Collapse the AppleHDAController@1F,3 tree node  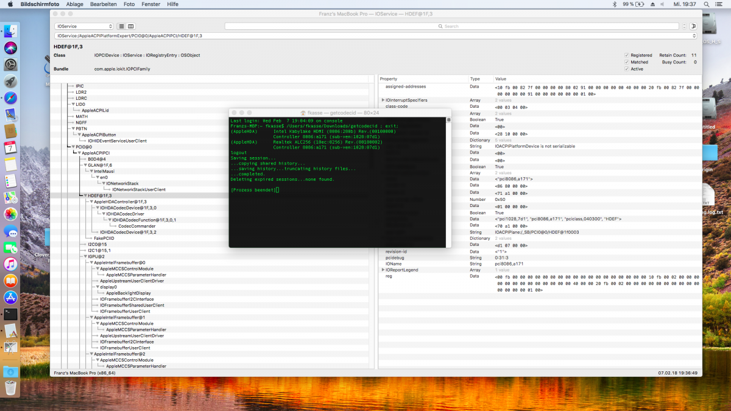(x=91, y=202)
